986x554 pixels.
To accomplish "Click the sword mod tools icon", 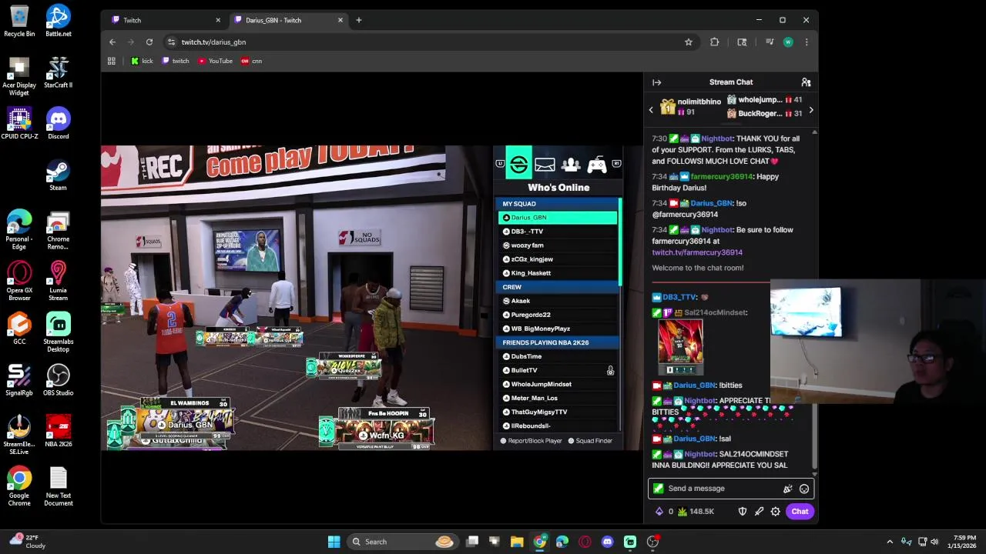I will tap(759, 512).
